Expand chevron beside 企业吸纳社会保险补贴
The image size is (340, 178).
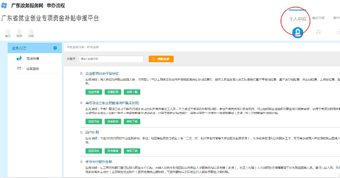pos(81,73)
